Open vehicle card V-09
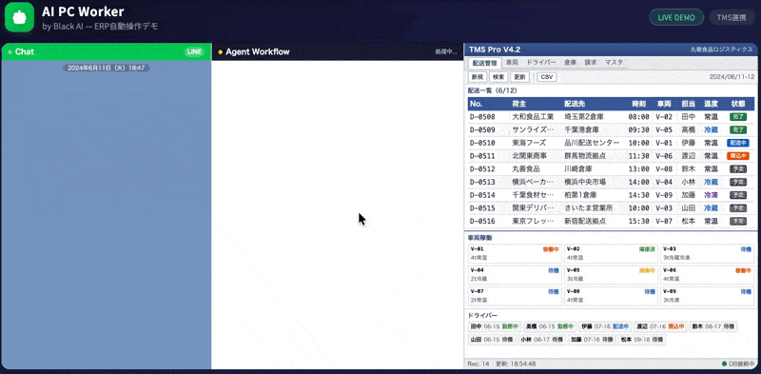This screenshot has width=761, height=374. (707, 296)
